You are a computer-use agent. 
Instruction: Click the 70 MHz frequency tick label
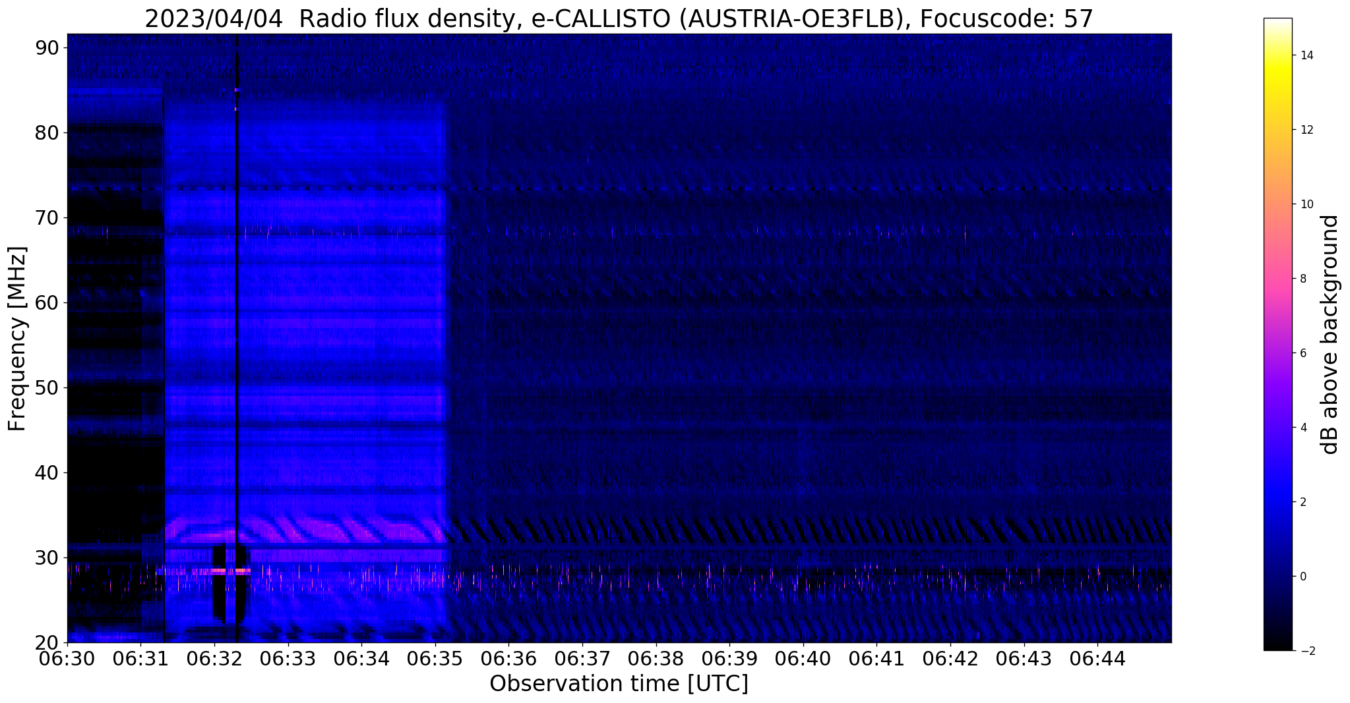pyautogui.click(x=47, y=217)
